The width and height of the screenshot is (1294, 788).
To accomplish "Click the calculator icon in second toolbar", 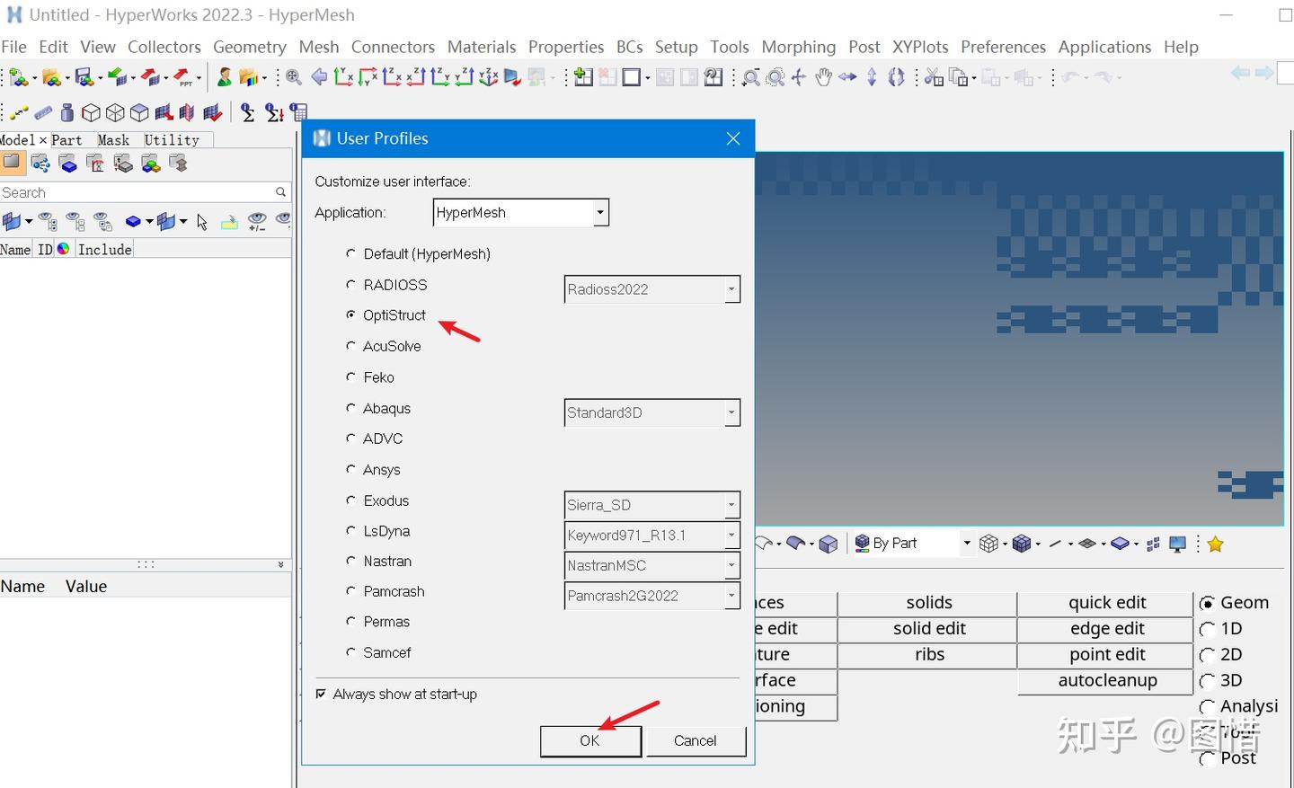I will pyautogui.click(x=299, y=112).
